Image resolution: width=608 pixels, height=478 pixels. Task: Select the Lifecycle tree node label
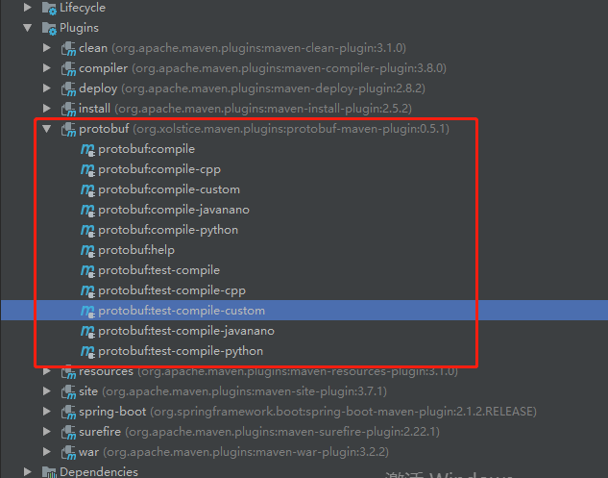tap(83, 8)
